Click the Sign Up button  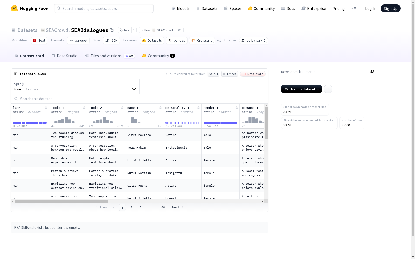391,8
